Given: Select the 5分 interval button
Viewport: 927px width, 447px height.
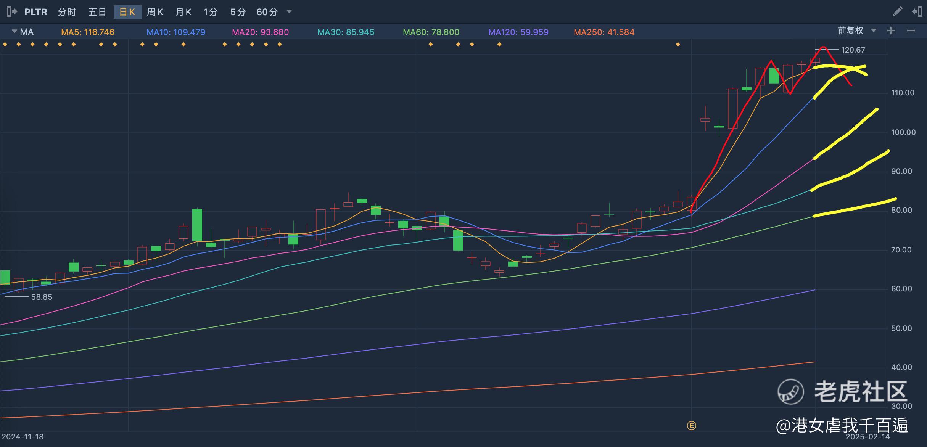Looking at the screenshot, I should coord(238,12).
